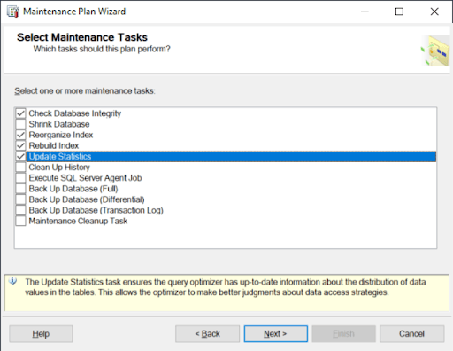The image size is (453, 351).
Task: Minimize the wizard window
Action: coord(365,12)
